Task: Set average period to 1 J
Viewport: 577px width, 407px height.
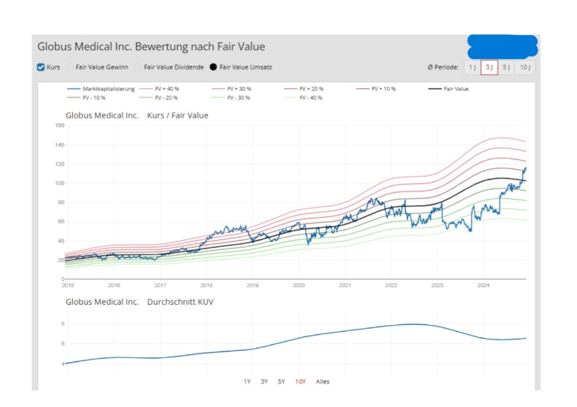Action: point(472,67)
